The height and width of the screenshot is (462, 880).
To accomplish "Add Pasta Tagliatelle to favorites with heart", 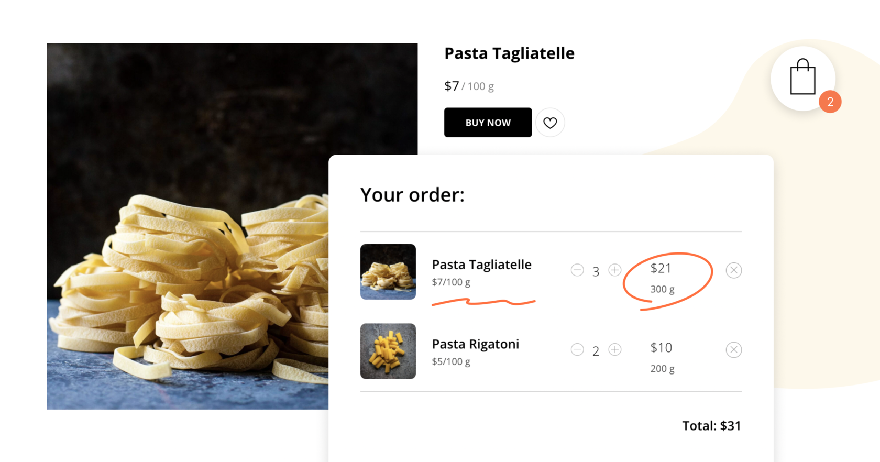I will click(549, 123).
